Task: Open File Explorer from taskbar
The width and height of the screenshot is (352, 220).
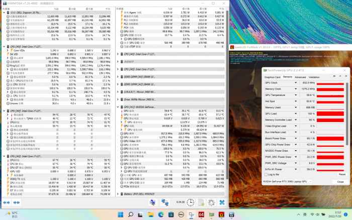Action: (151, 214)
